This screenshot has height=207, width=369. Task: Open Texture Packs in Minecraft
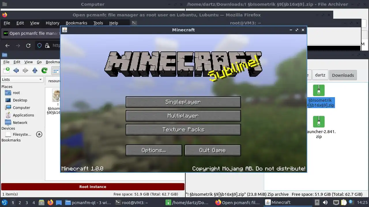coord(183,130)
